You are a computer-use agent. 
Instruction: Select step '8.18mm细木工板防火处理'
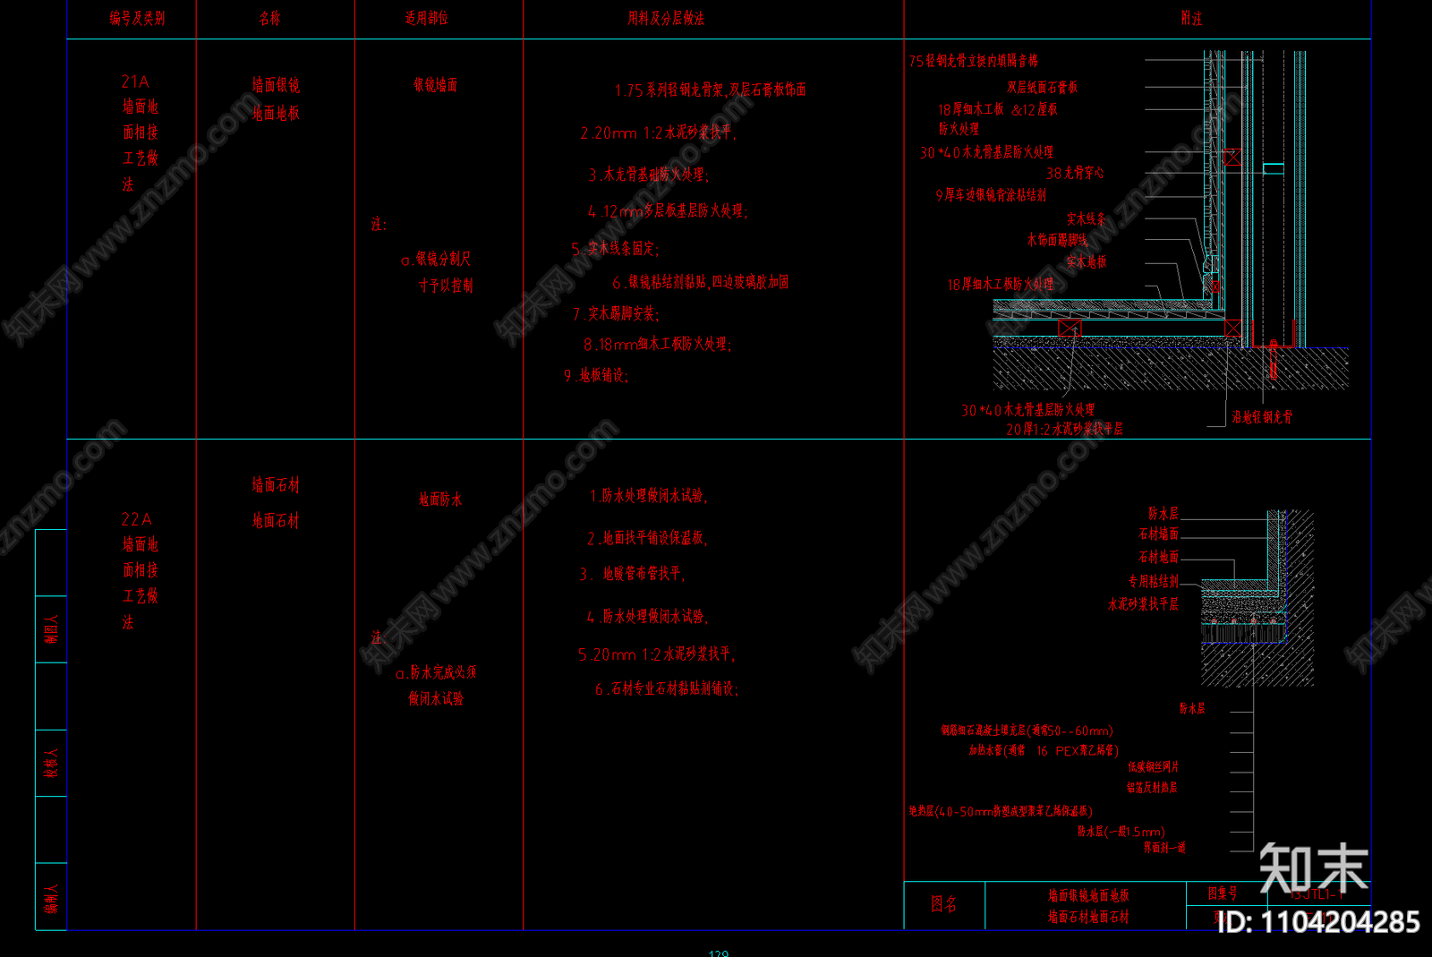tap(657, 344)
